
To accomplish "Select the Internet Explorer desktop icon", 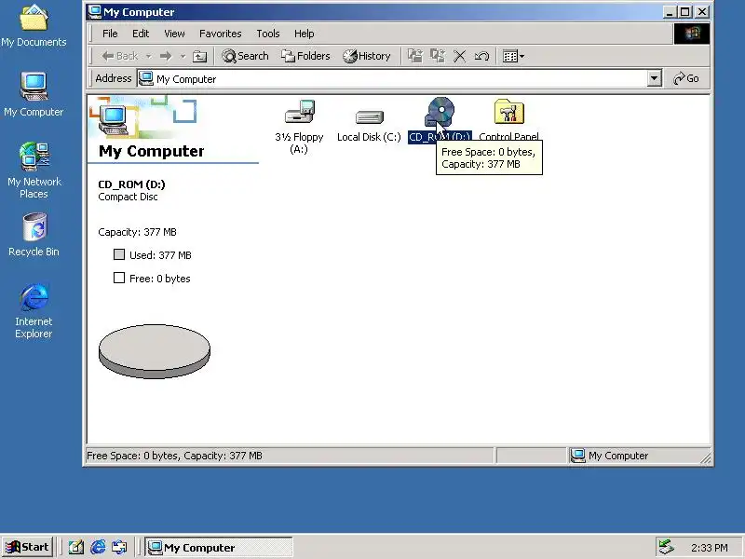I will (34, 311).
